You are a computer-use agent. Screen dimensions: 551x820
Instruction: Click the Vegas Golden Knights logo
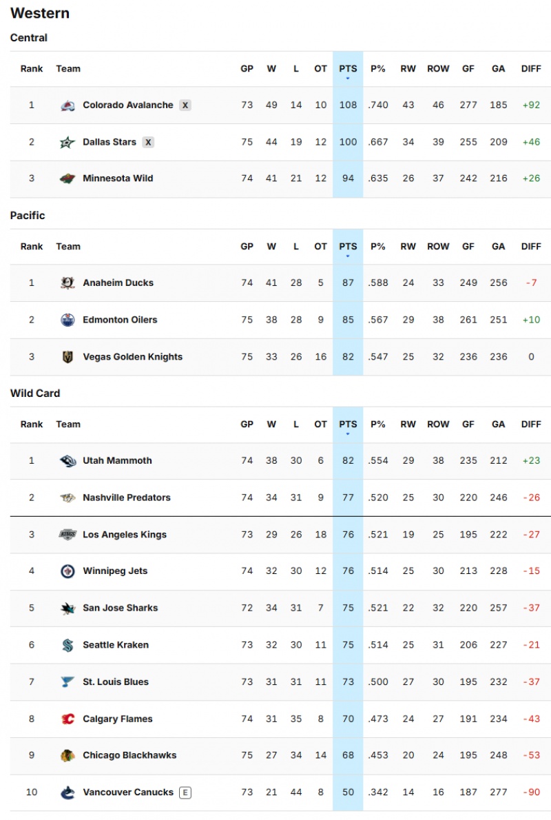coord(67,357)
